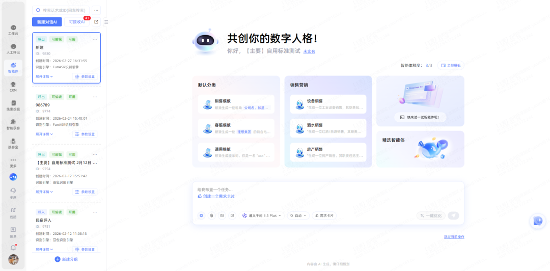This screenshot has height=271, width=550.
Task: Open the 工作台 workbench sidebar icon
Action: pyautogui.click(x=13, y=29)
